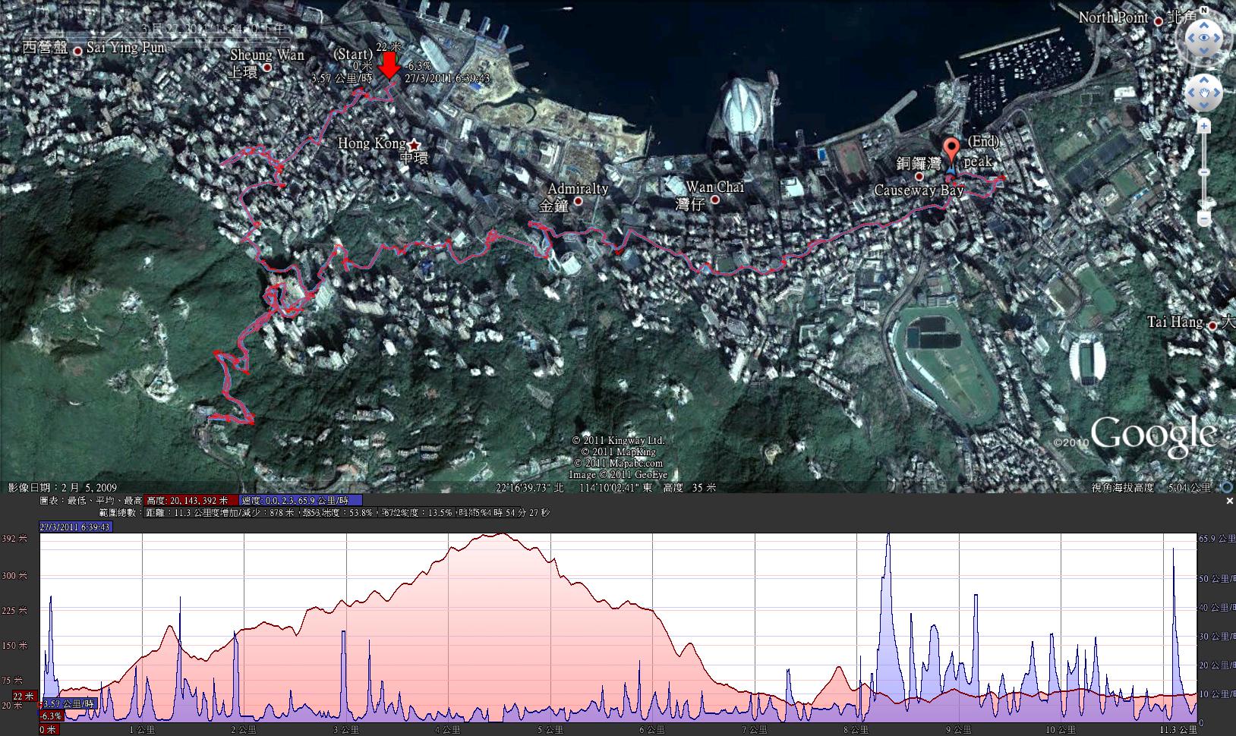Pan map right with move joystick's right arrow
Screen dimensions: 1236x736
[1218, 93]
